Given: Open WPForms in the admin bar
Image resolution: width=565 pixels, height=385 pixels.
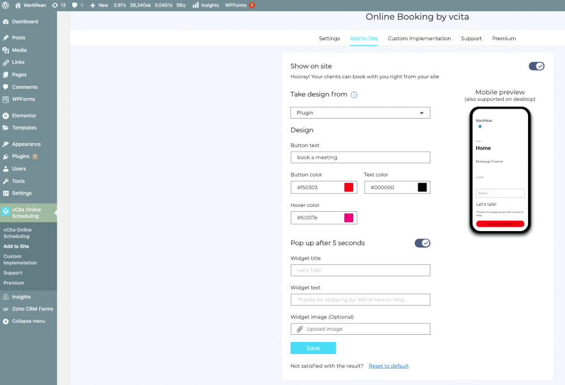Looking at the screenshot, I should [x=236, y=6].
